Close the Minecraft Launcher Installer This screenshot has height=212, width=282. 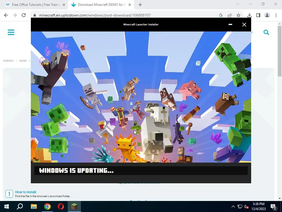(x=244, y=25)
